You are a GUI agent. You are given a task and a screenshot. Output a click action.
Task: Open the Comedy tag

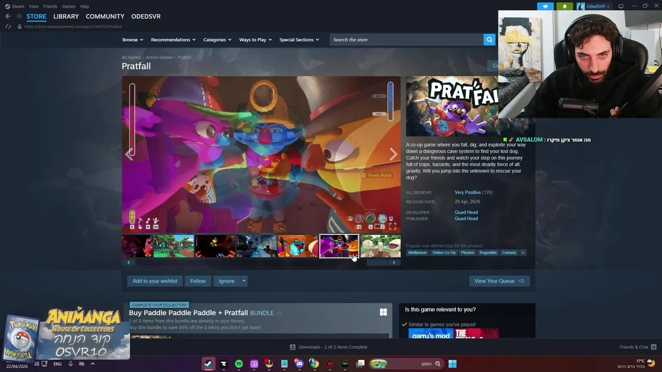pos(509,253)
